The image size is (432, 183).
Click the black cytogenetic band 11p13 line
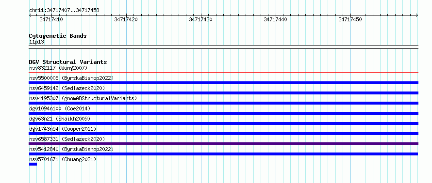(x=223, y=47)
